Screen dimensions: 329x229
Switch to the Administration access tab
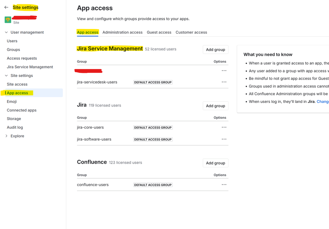click(122, 32)
